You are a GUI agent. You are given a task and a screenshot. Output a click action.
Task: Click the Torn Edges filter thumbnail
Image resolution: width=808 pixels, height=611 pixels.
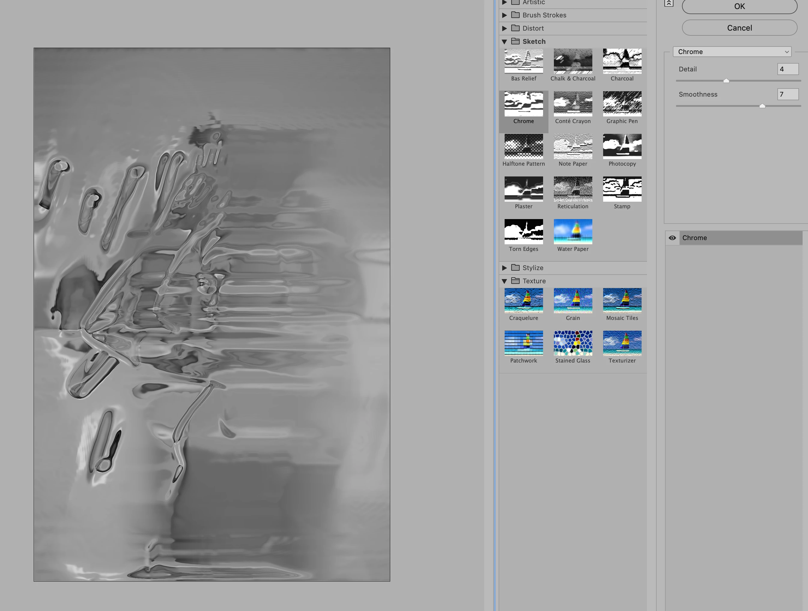click(524, 232)
